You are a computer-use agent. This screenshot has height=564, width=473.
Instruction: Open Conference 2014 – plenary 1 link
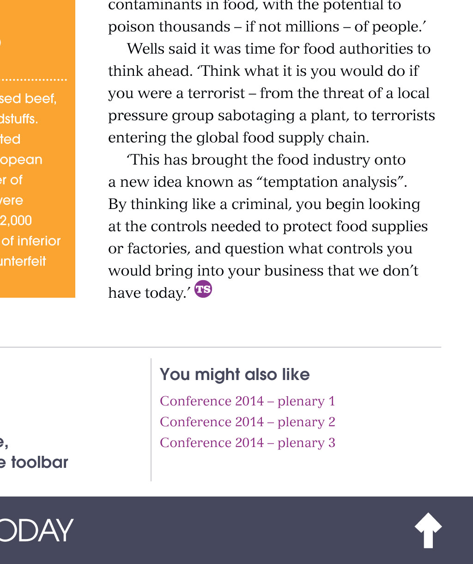tap(247, 401)
